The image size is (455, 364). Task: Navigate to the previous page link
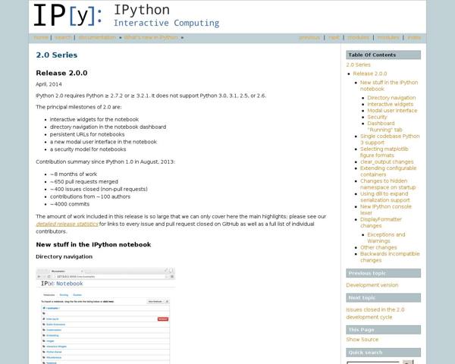click(309, 37)
